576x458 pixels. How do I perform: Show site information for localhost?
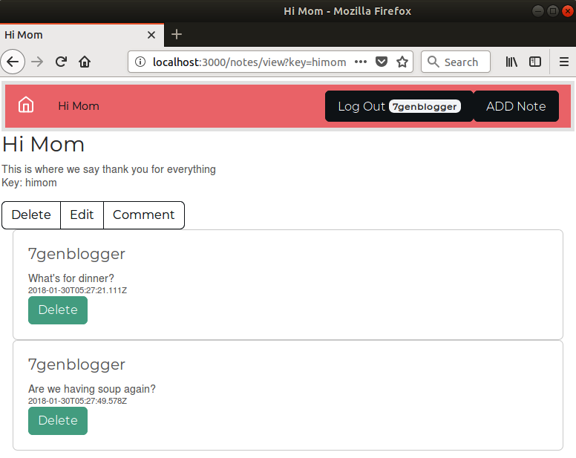(141, 62)
